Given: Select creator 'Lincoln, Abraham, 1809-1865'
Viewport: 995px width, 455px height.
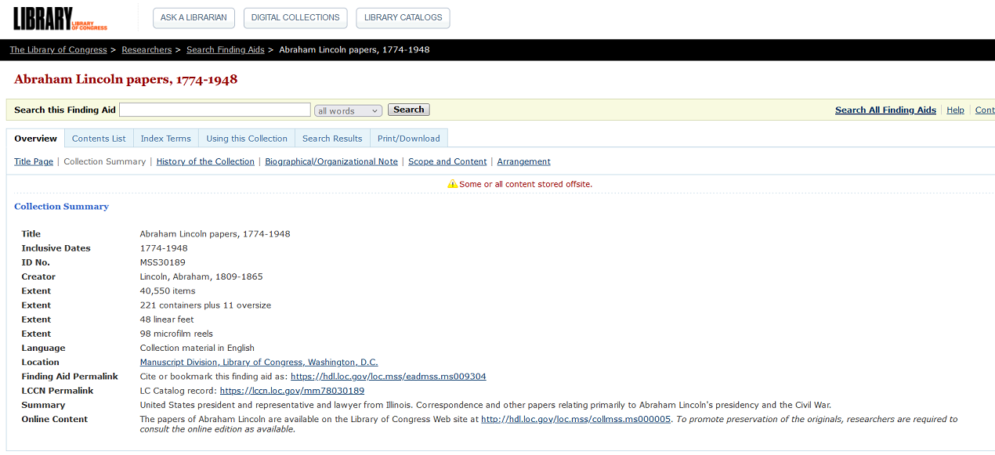Looking at the screenshot, I should 201,276.
